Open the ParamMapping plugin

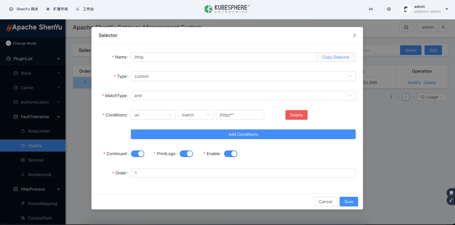(x=32, y=204)
